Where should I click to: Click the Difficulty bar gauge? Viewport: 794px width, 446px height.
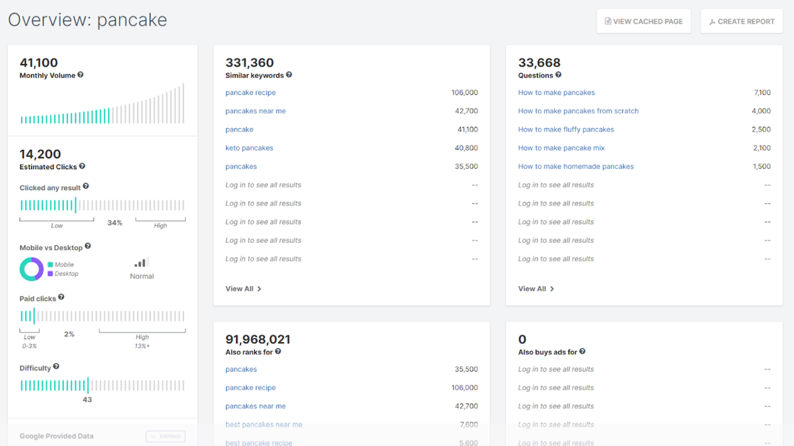(x=102, y=385)
